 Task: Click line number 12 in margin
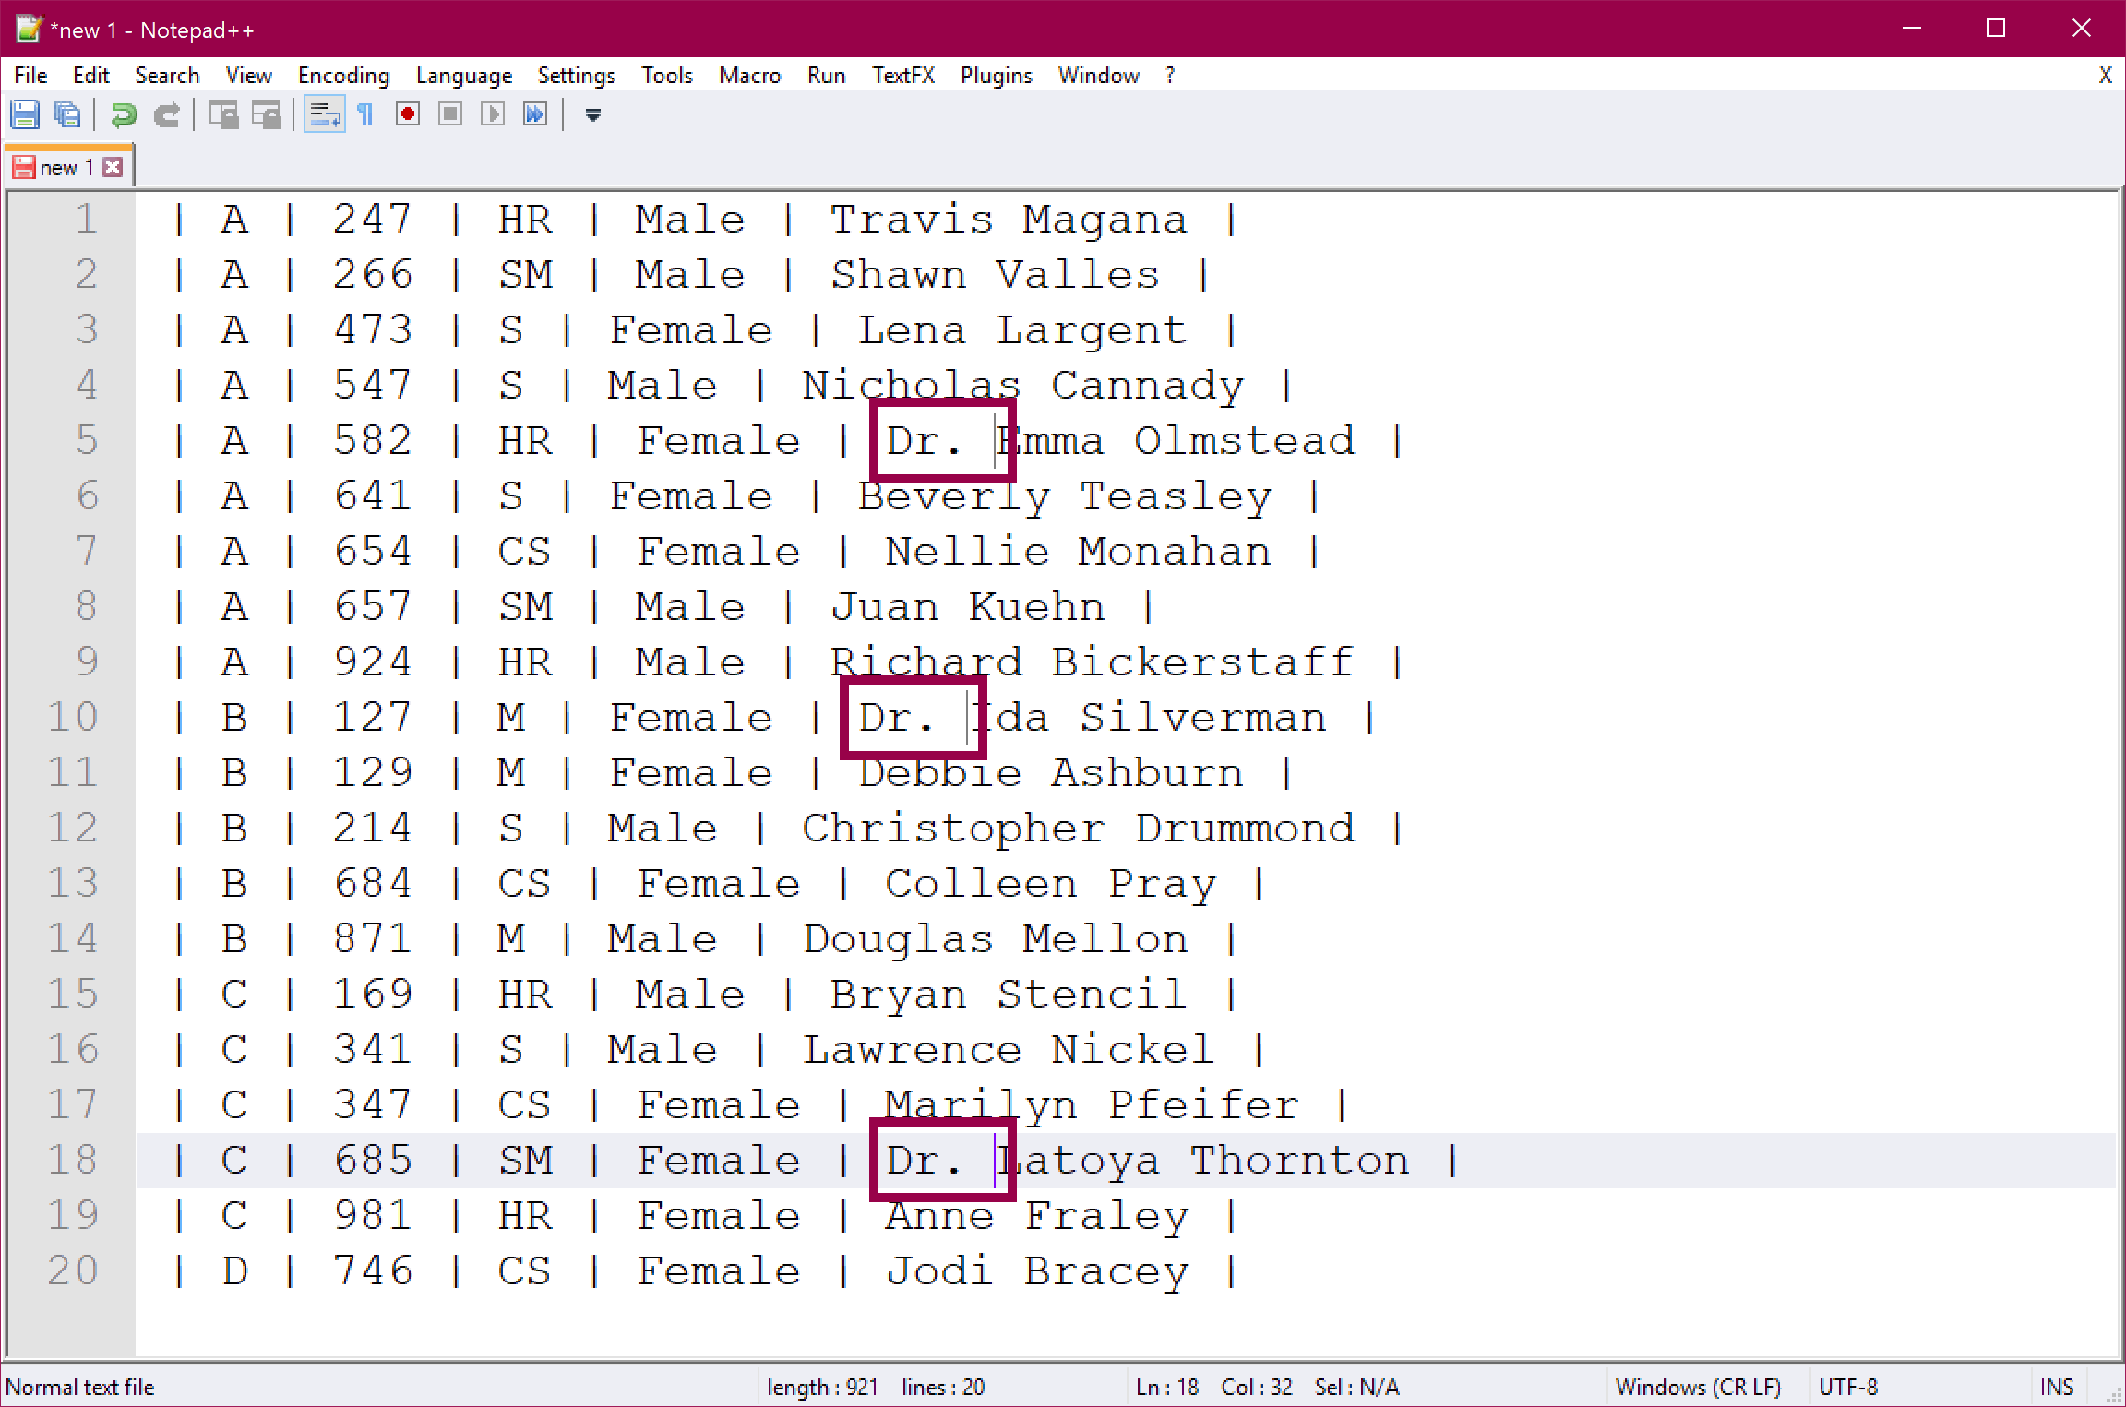(72, 828)
